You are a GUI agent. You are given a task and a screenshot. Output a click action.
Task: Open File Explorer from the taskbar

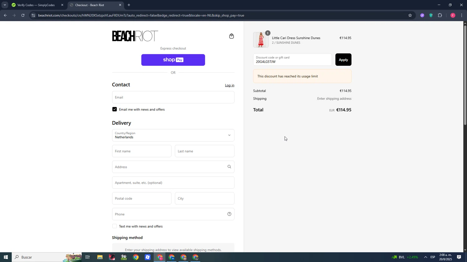(100, 257)
